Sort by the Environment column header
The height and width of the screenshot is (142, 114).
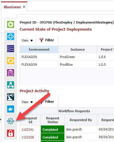[39, 49]
